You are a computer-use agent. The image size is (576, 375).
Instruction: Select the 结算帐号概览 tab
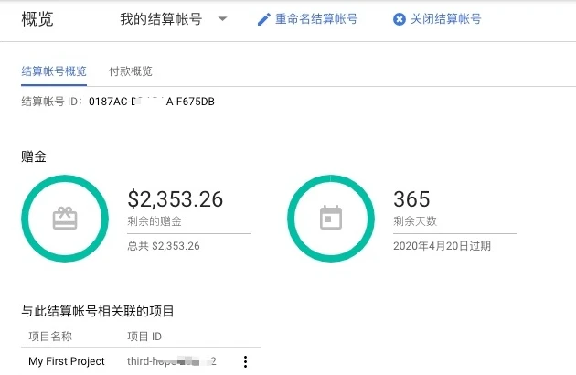click(54, 71)
